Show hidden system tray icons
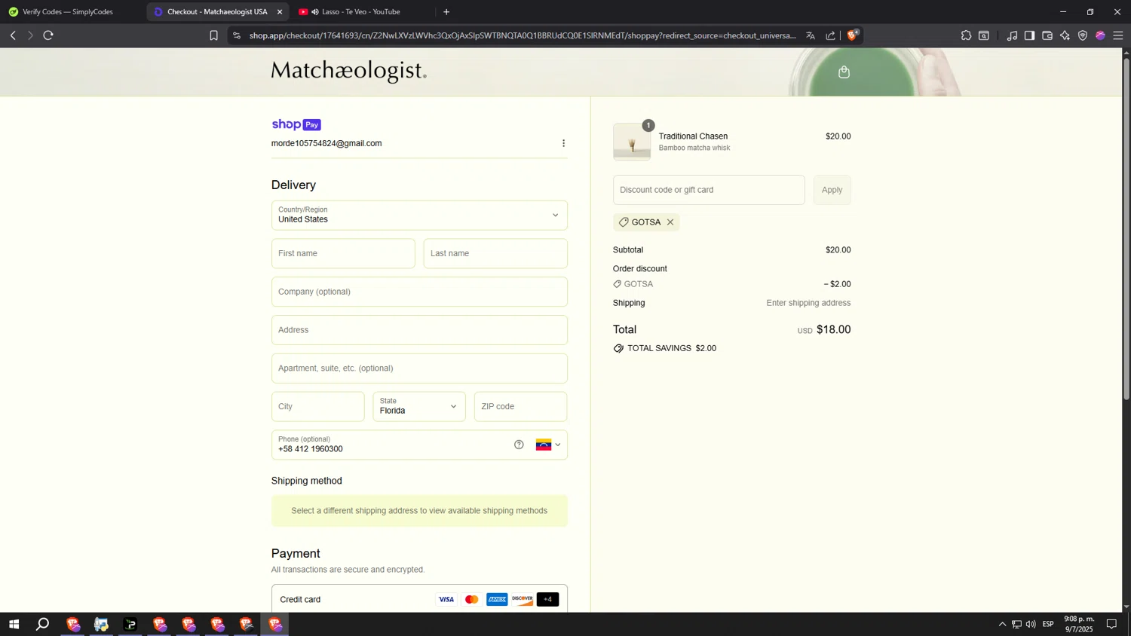Image resolution: width=1131 pixels, height=636 pixels. (1002, 624)
